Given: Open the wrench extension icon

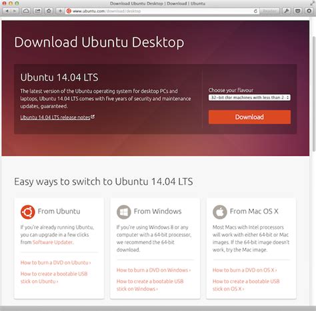Looking at the screenshot, I should [x=287, y=11].
